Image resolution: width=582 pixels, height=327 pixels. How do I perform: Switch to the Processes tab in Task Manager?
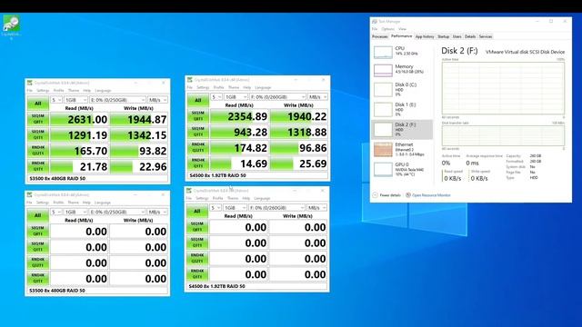(x=380, y=36)
